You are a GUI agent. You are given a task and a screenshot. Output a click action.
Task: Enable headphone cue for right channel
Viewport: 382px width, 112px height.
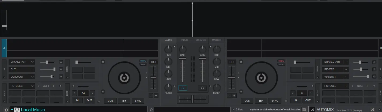pos(202,88)
